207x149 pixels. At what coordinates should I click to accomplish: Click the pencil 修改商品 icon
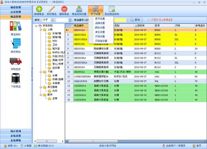[52, 9]
